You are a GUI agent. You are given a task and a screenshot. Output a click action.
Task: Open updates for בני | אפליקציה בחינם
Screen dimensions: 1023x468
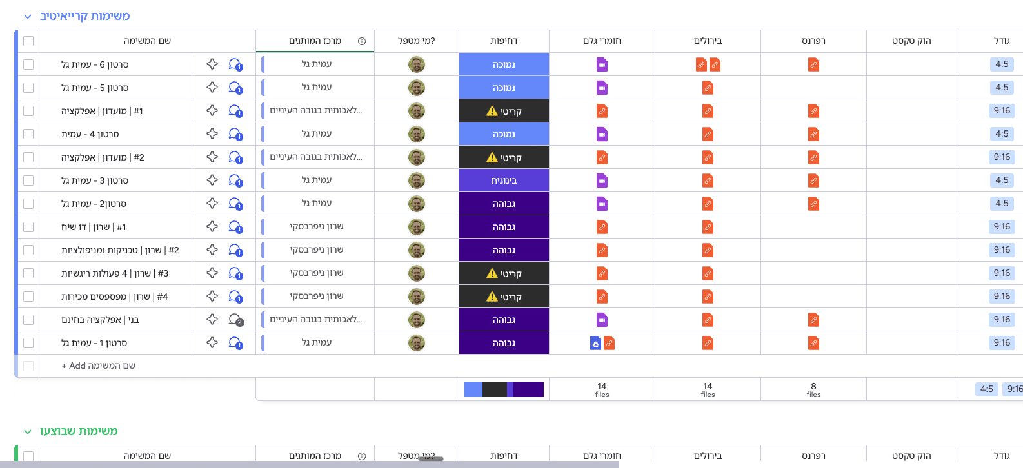click(x=236, y=320)
